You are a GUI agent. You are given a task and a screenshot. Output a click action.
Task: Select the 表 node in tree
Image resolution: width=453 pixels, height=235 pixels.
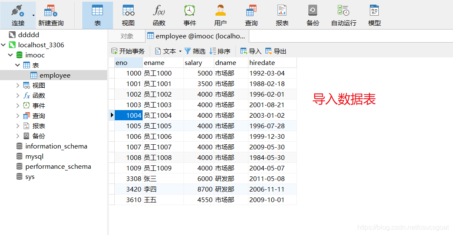click(x=35, y=65)
